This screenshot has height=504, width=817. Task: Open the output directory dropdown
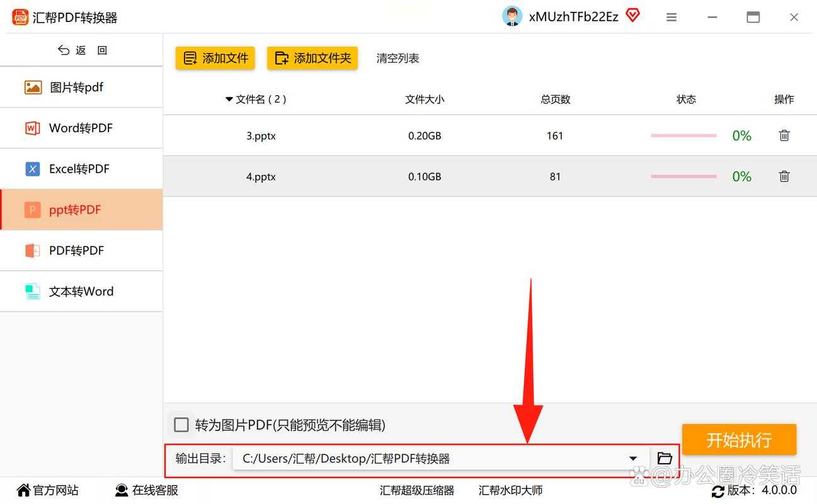click(633, 459)
